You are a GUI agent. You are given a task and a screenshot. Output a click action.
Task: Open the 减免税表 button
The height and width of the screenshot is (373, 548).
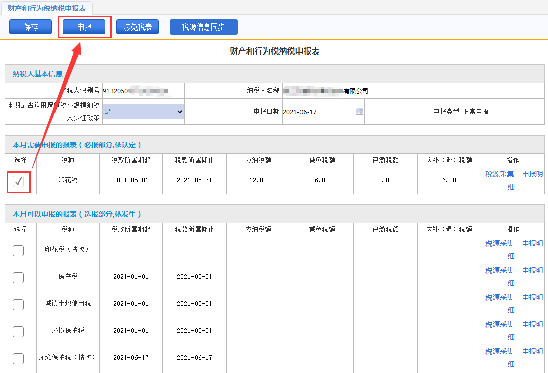[138, 27]
